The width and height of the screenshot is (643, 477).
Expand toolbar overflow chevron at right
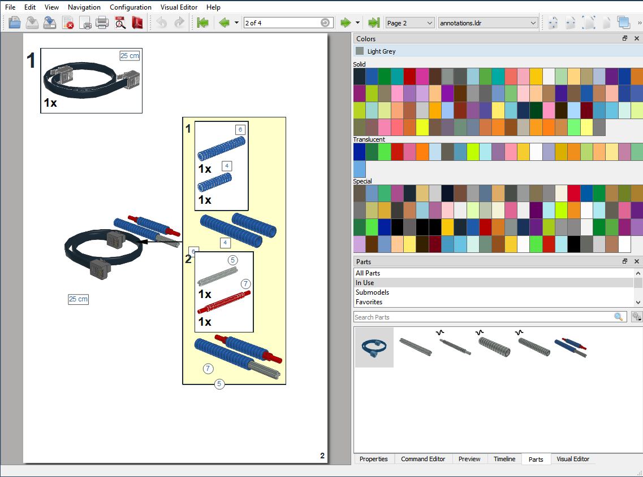(x=639, y=23)
